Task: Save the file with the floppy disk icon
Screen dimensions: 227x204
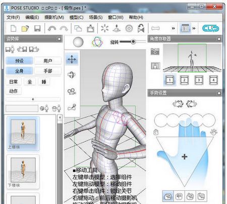Action: point(37,28)
